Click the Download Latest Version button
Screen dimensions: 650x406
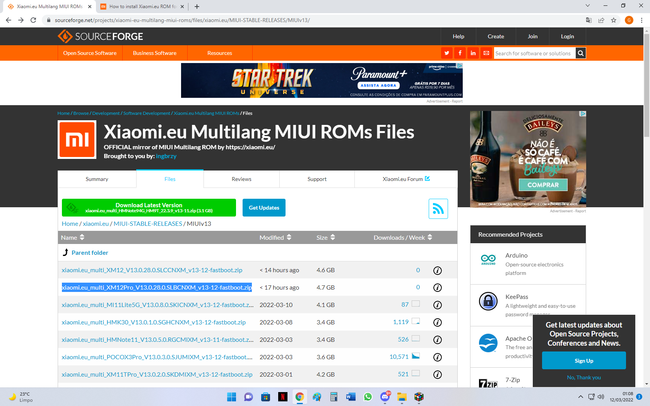tap(149, 208)
